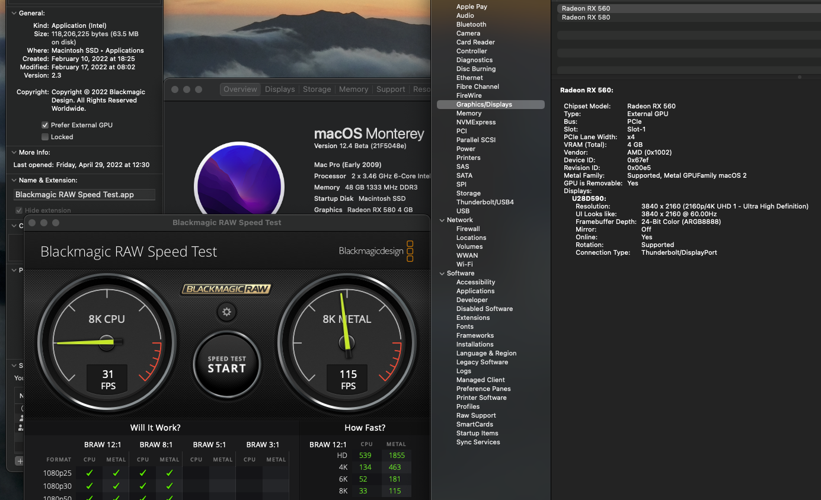
Task: Switch to Support tab in About This Mac
Action: (391, 89)
